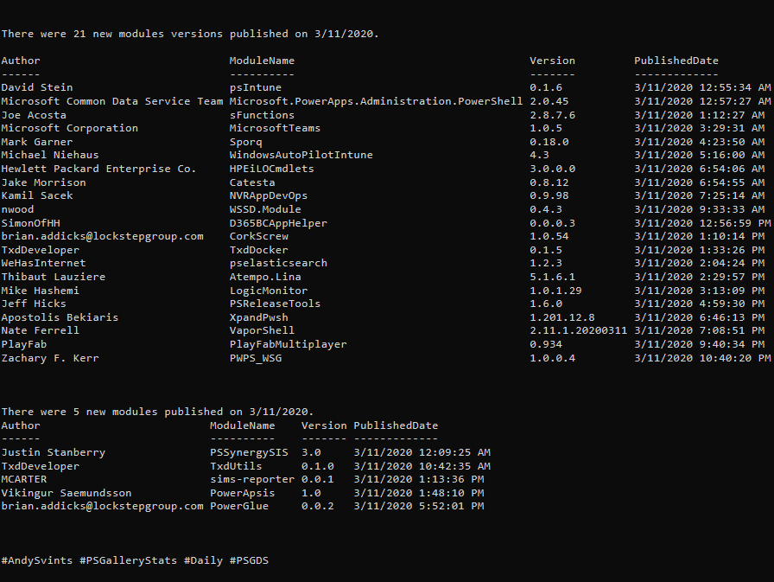This screenshot has height=582, width=774.
Task: Click the sims-reporter module name
Action: [251, 480]
